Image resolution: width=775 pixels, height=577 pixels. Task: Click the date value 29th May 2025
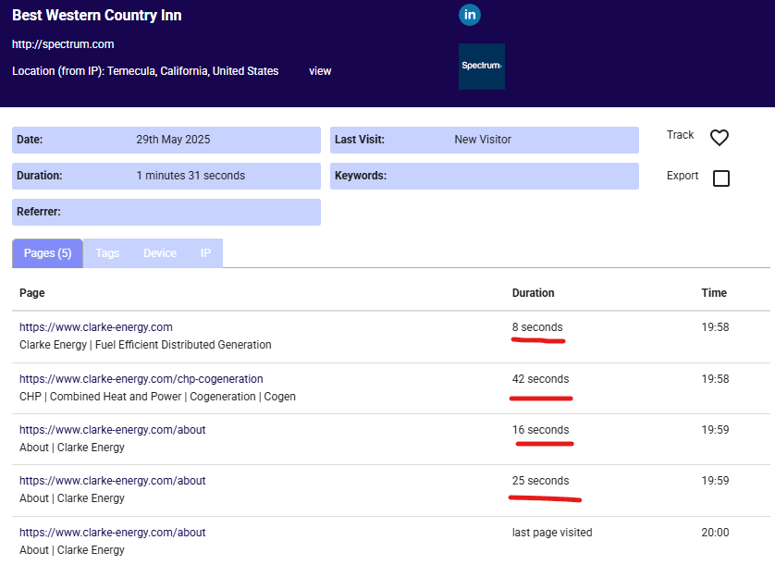(x=173, y=140)
